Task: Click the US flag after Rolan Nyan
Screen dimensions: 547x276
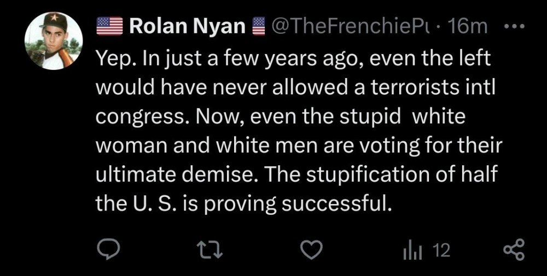Action: click(258, 26)
